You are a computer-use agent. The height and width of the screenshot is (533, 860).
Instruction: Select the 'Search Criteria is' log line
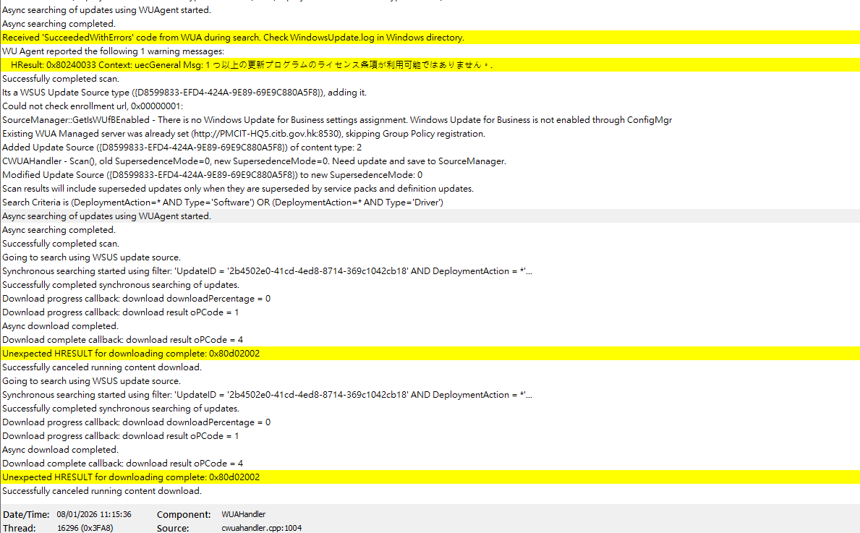(430, 202)
